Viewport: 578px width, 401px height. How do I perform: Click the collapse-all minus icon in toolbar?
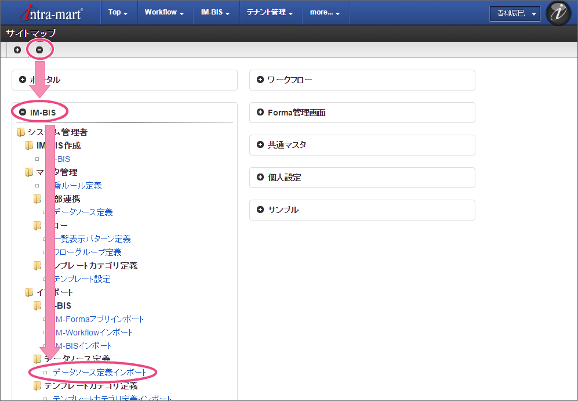pos(39,50)
